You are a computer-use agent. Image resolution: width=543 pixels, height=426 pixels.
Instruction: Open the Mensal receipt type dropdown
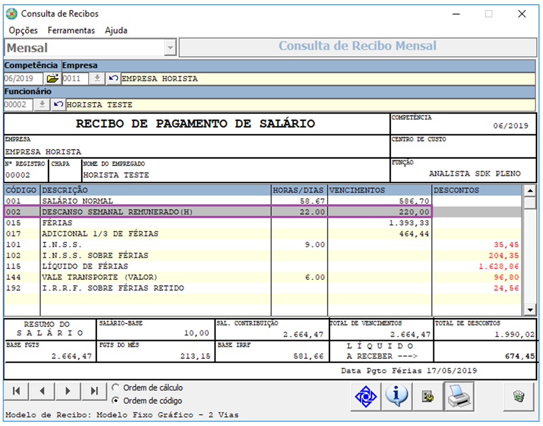pos(170,48)
